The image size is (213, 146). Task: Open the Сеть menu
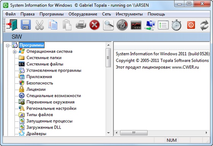tap(106, 14)
